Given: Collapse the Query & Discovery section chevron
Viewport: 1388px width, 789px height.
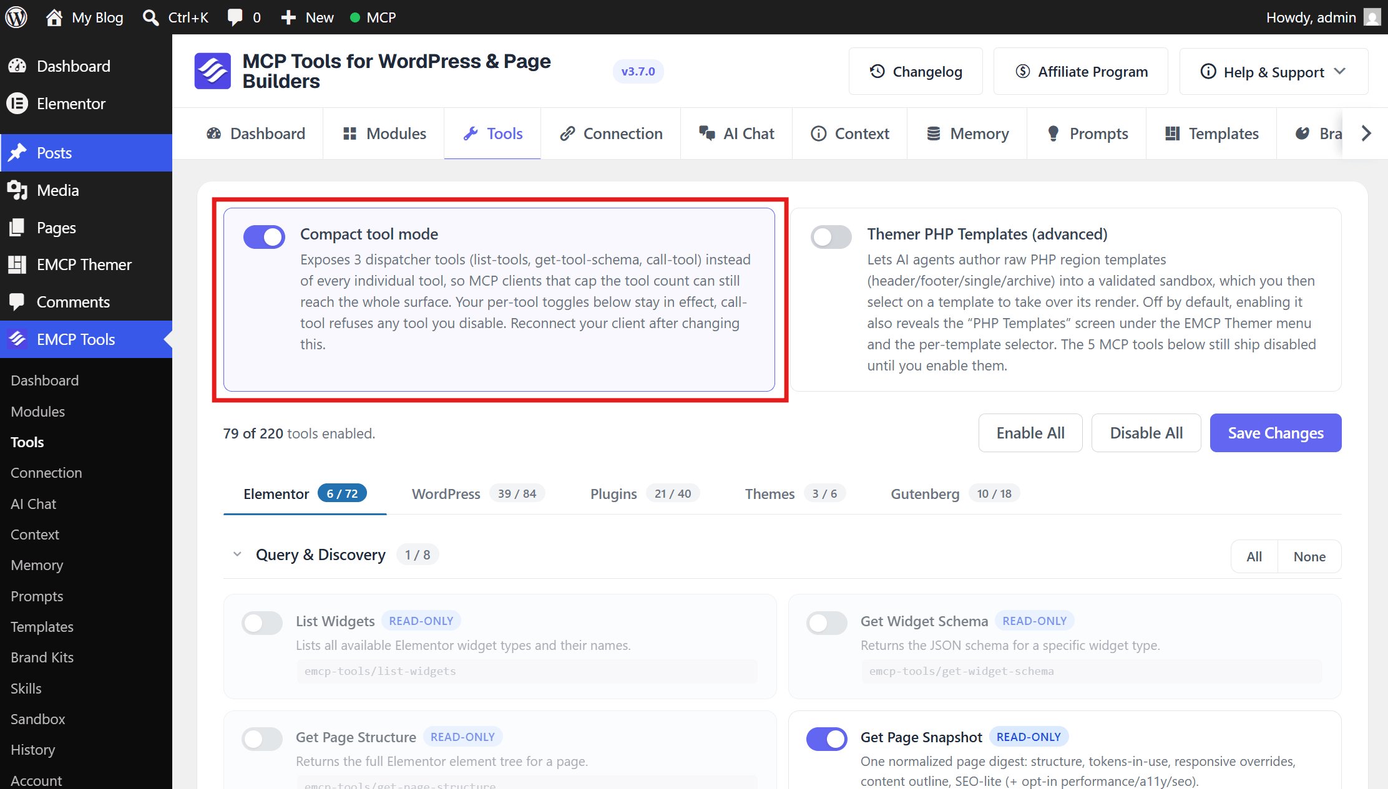Looking at the screenshot, I should (x=237, y=554).
